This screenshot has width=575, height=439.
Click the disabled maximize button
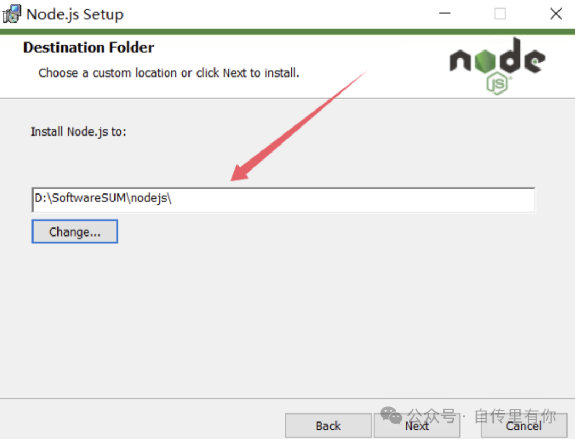click(x=500, y=13)
